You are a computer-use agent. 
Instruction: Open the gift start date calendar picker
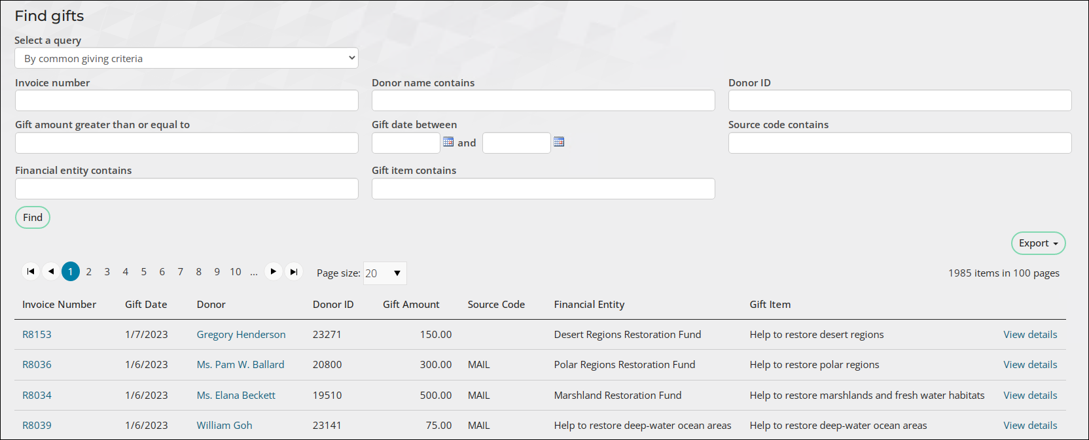click(448, 141)
